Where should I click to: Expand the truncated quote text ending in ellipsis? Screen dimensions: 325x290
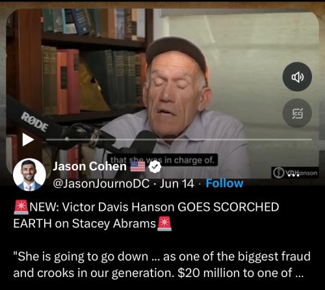162,265
